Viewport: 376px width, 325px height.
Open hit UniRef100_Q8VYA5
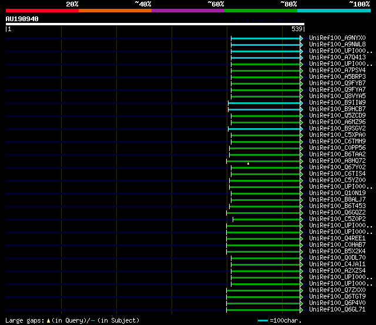click(x=337, y=96)
